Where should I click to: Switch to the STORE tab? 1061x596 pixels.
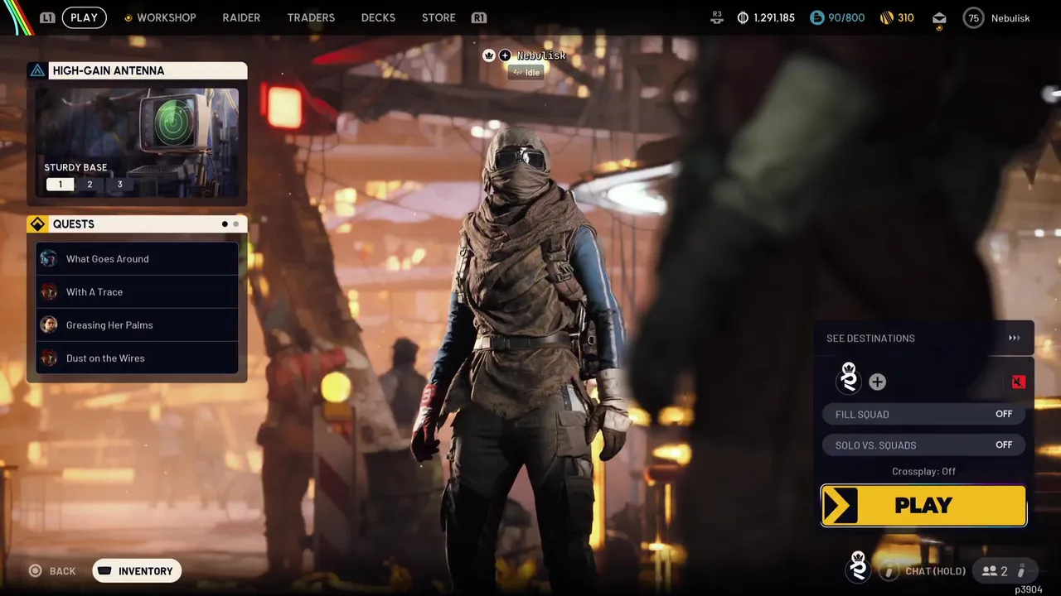[x=438, y=17]
